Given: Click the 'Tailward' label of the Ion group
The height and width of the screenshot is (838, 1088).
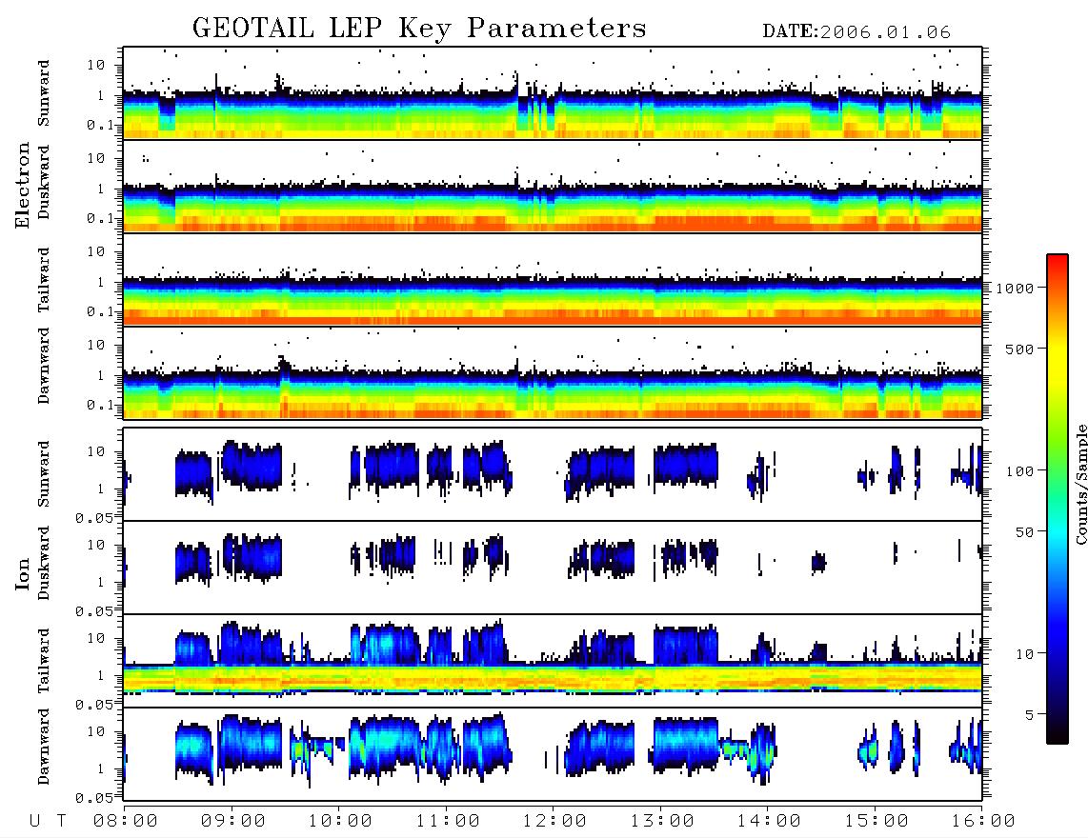Looking at the screenshot, I should 44,661.
